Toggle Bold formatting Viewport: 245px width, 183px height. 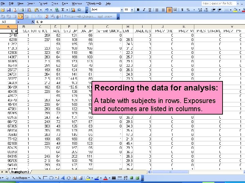138,10
